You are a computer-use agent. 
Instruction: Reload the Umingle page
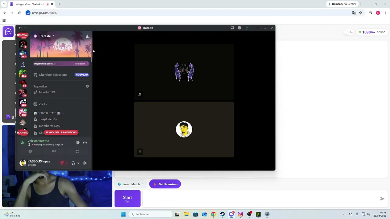[x=19, y=13]
